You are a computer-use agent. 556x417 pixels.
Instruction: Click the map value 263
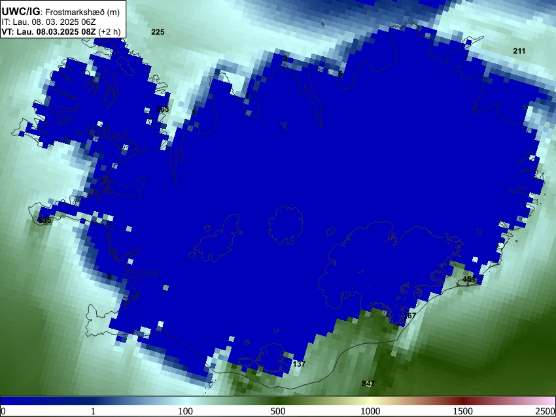tap(163, 109)
